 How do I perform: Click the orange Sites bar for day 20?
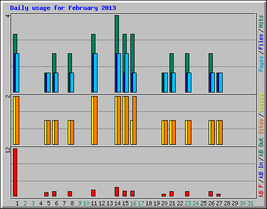166,132
